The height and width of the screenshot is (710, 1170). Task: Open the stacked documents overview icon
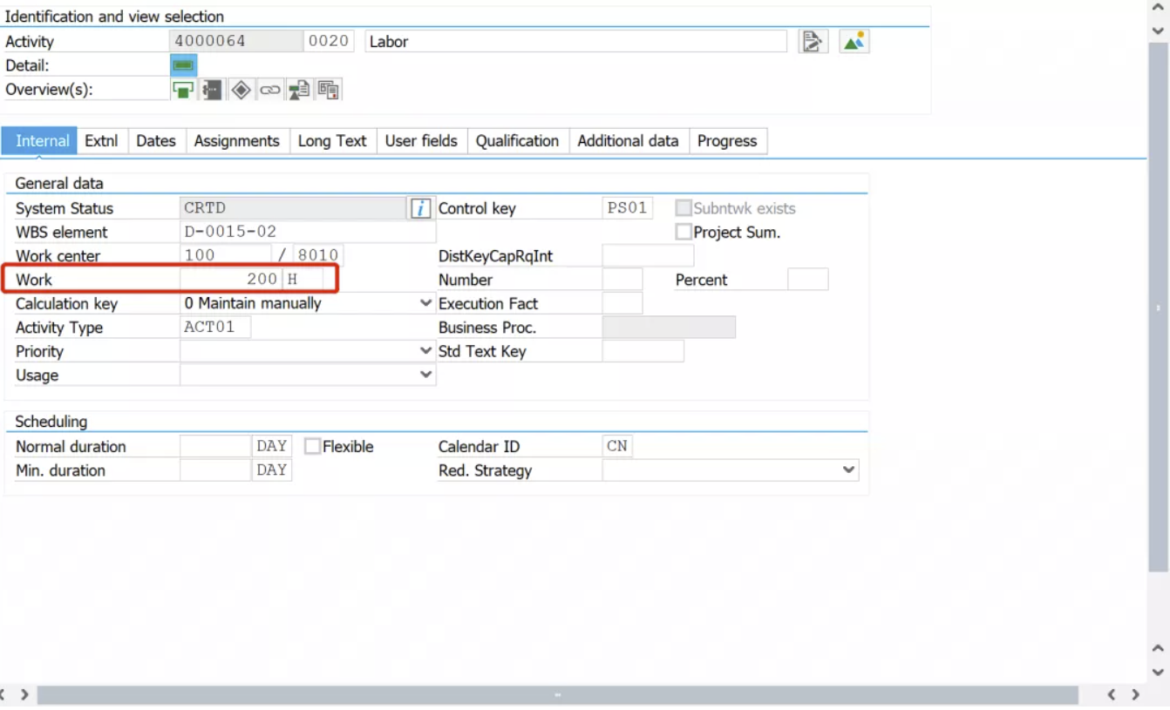329,90
